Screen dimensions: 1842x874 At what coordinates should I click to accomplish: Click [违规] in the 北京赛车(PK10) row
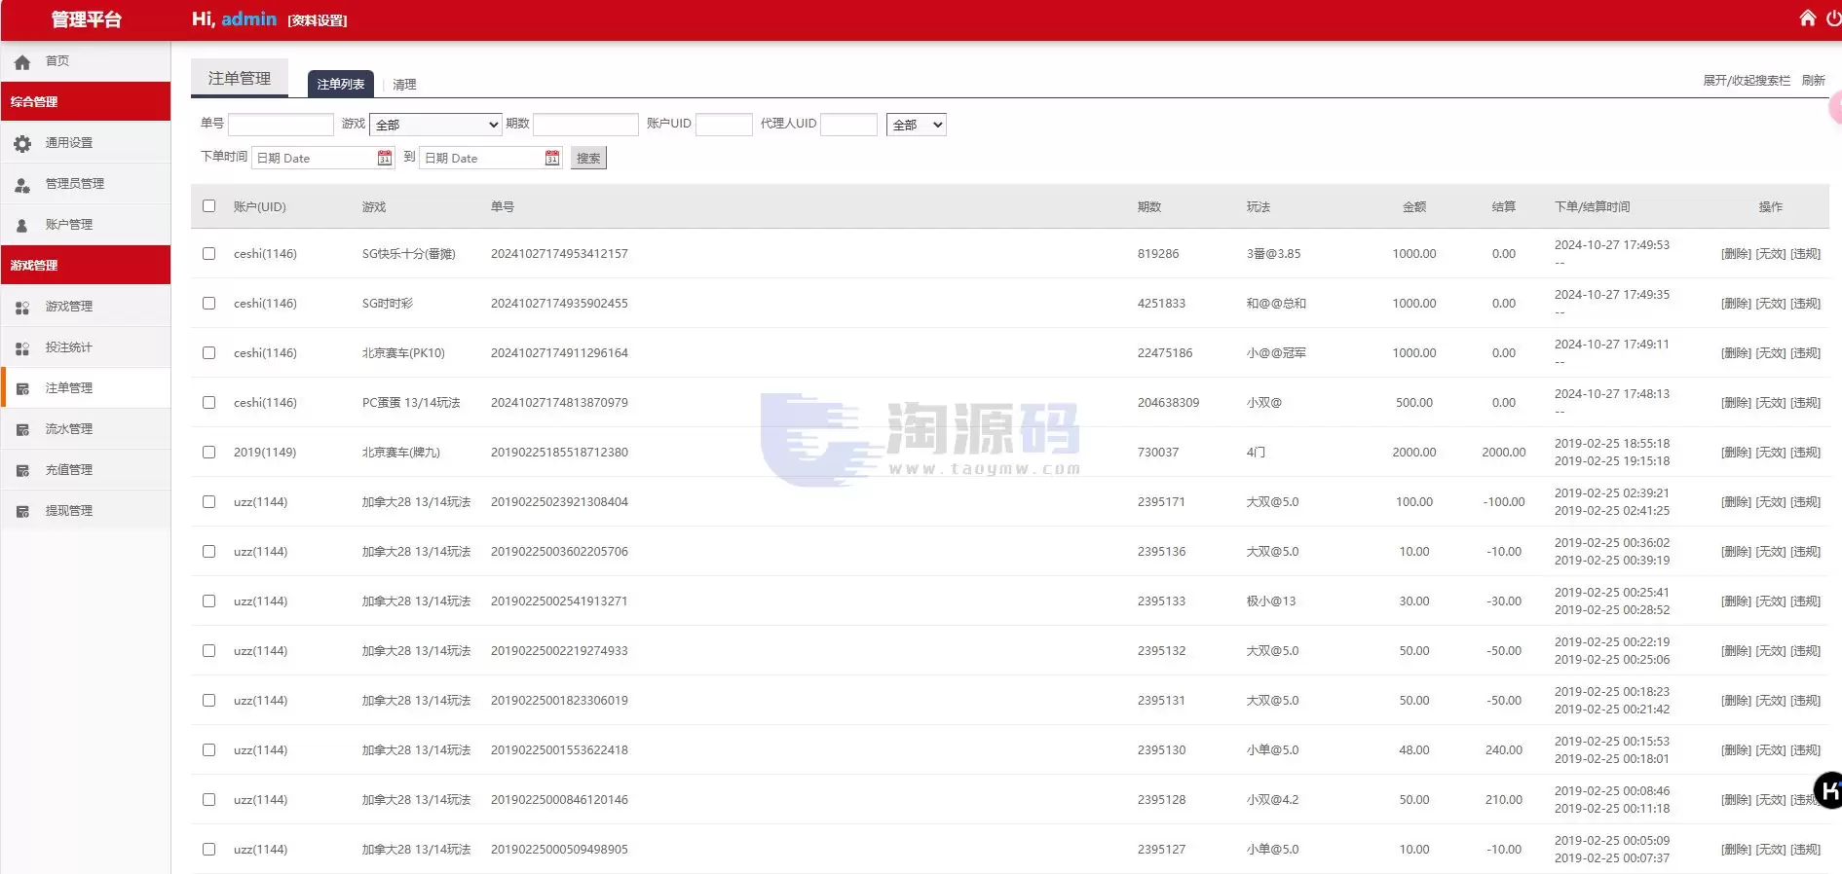(x=1805, y=353)
